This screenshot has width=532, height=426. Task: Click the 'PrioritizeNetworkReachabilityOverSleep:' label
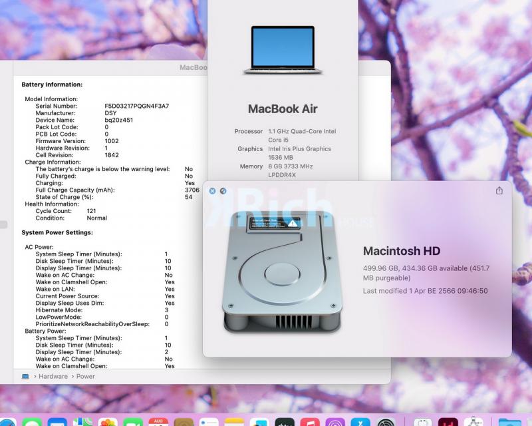point(92,324)
